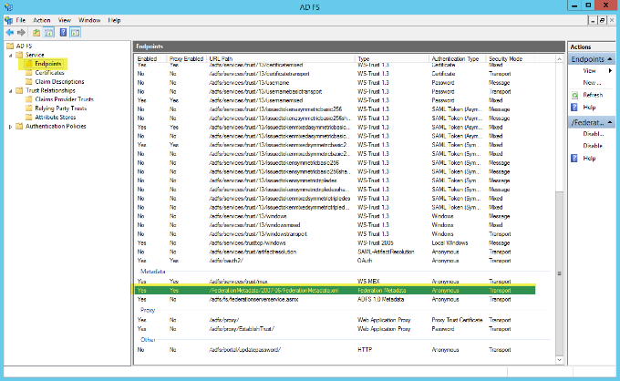Toggle the Show/Hide Console Tree icon
This screenshot has height=381, width=620.
[x=48, y=31]
